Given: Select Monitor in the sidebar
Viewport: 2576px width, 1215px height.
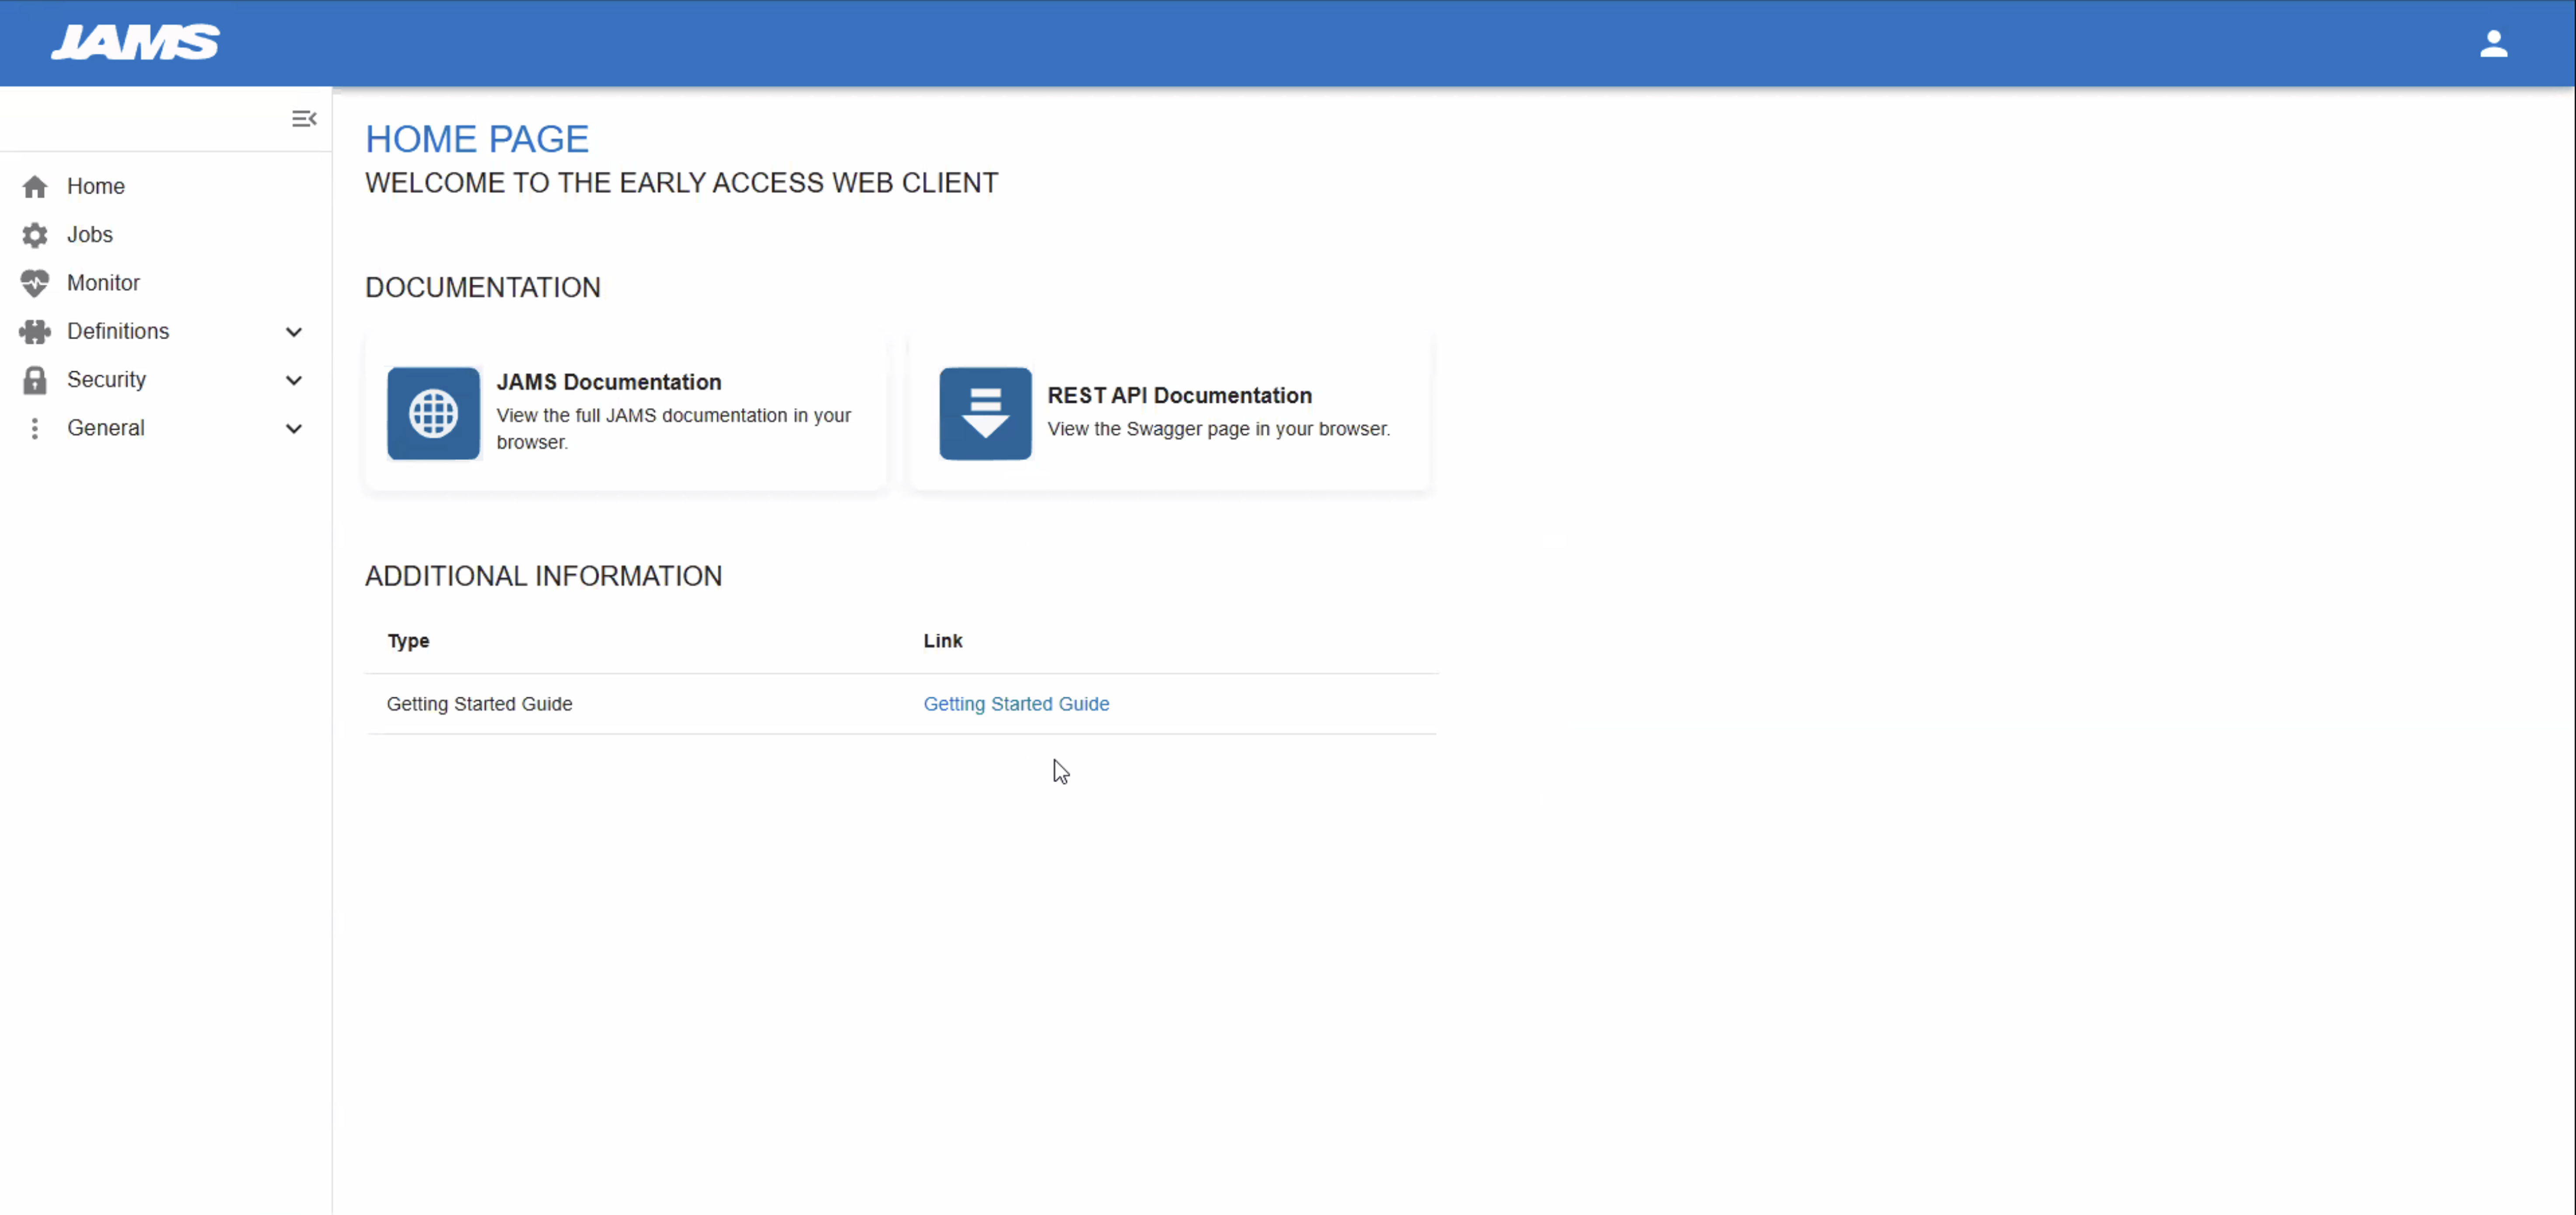Looking at the screenshot, I should (x=103, y=283).
